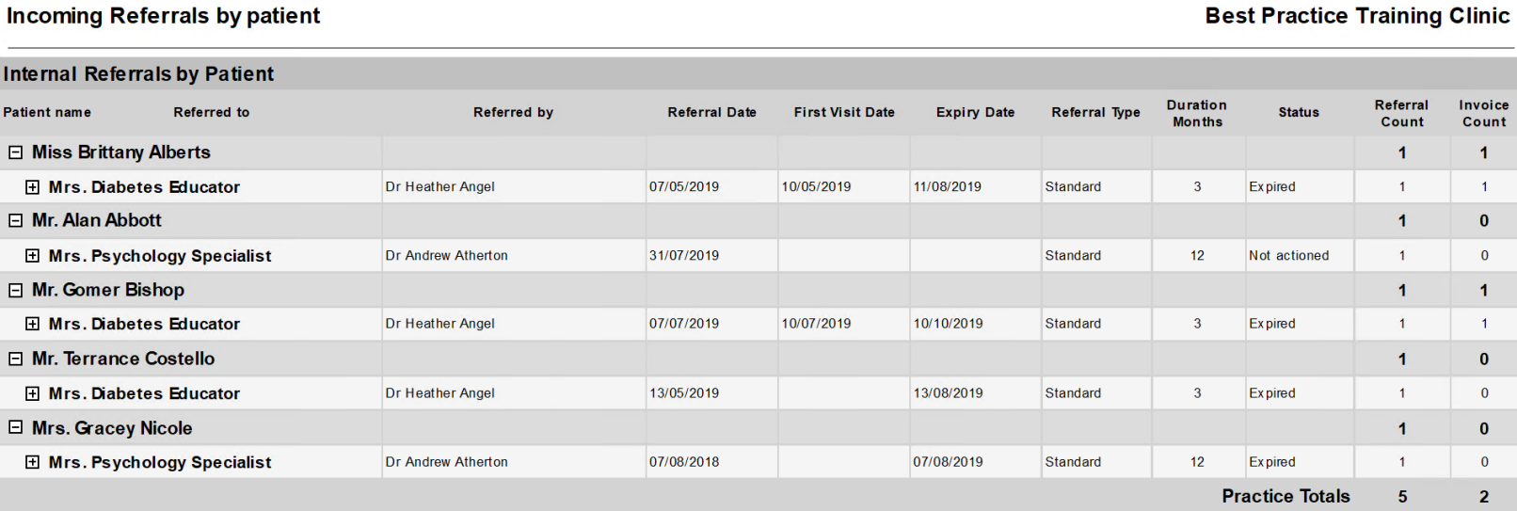Expand Psychology Specialist row under Gracey Nicole

32,462
